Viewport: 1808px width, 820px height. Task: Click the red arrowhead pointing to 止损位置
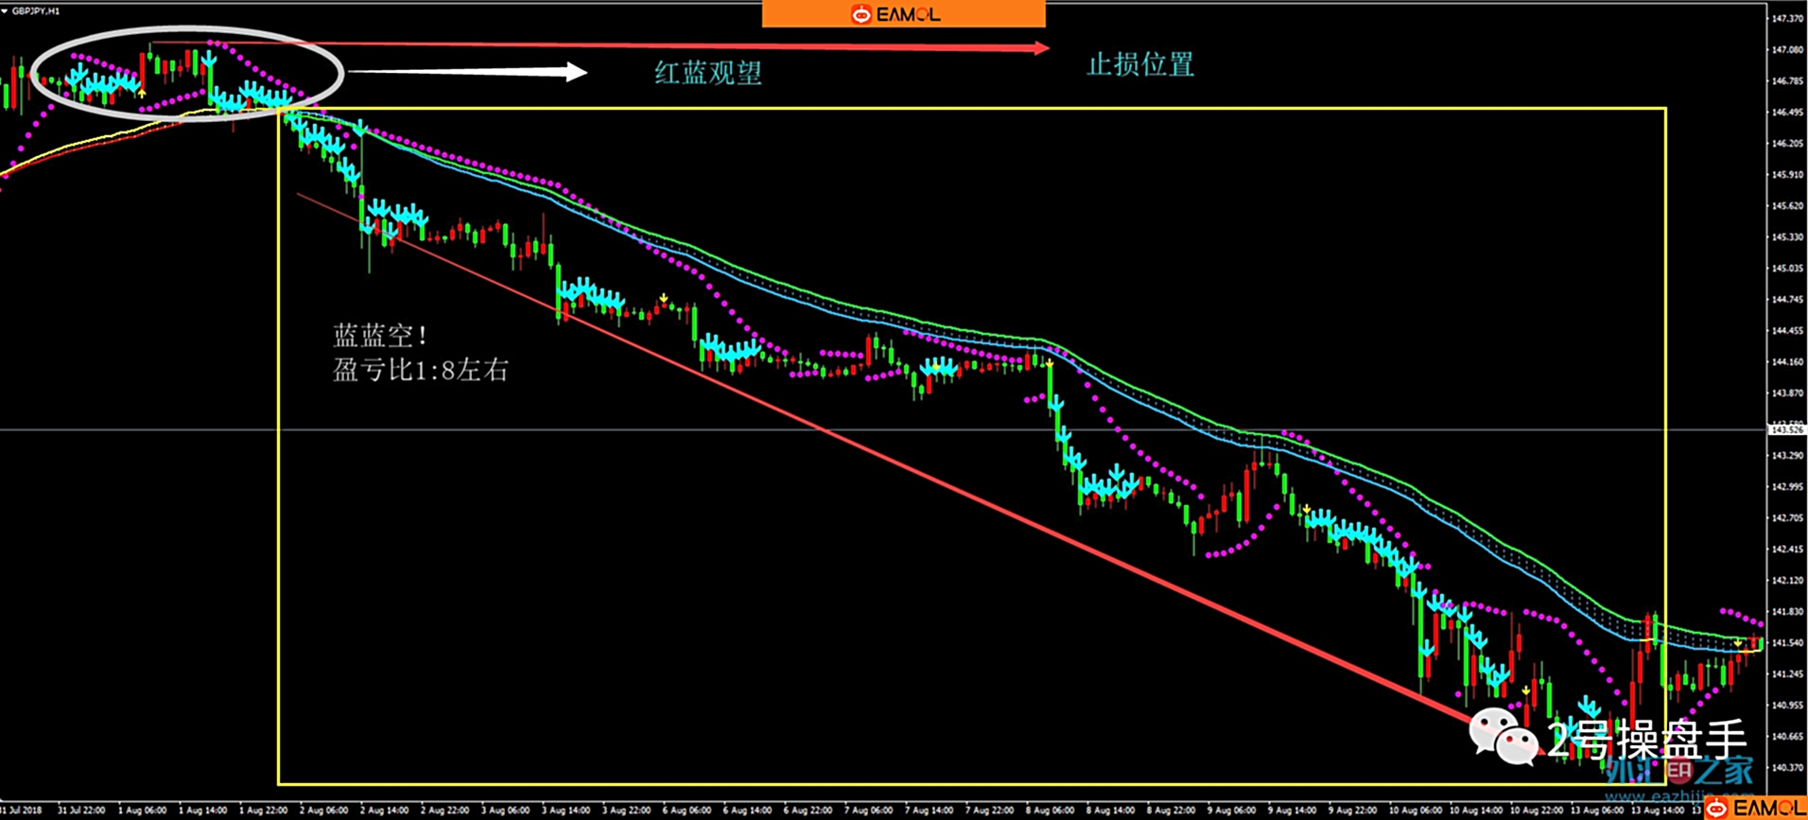tap(1040, 47)
